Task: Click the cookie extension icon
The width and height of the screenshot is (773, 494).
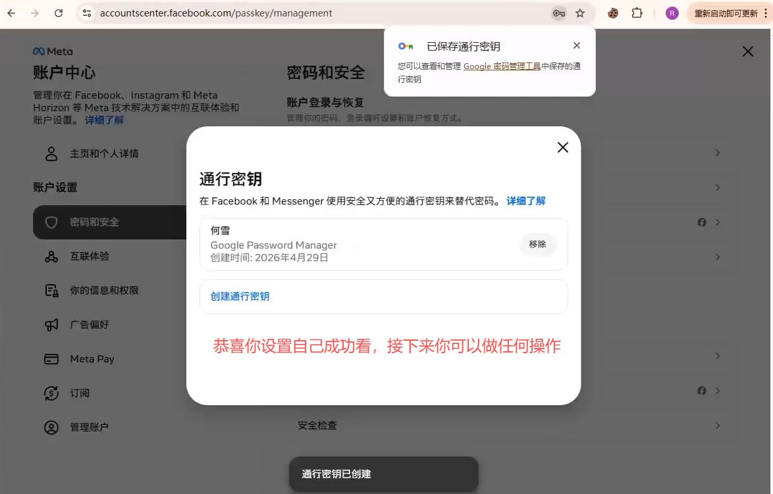Action: (613, 13)
